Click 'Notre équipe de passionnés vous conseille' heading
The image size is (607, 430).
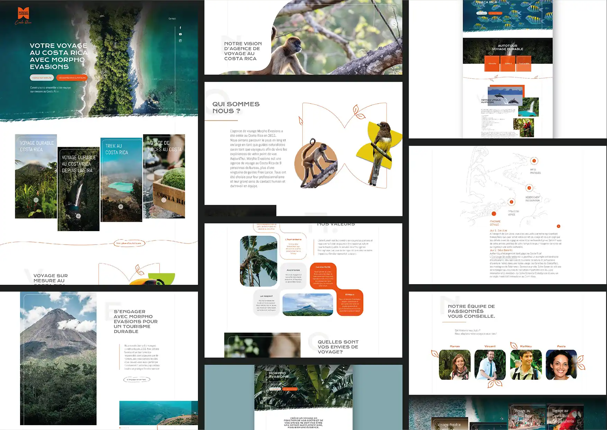(x=471, y=311)
